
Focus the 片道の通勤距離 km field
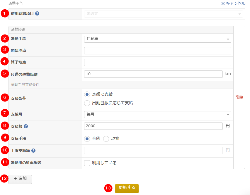pos(153,74)
